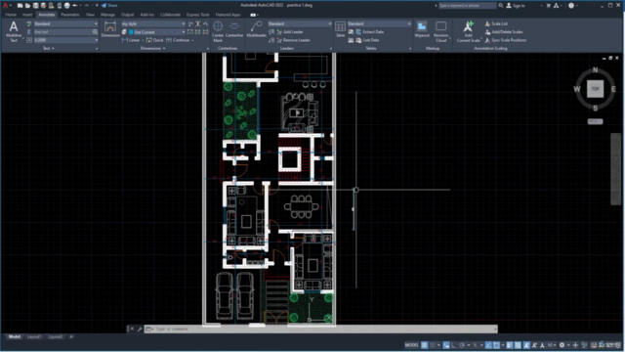The image size is (625, 352).
Task: Open the Scale List
Action: (496, 23)
